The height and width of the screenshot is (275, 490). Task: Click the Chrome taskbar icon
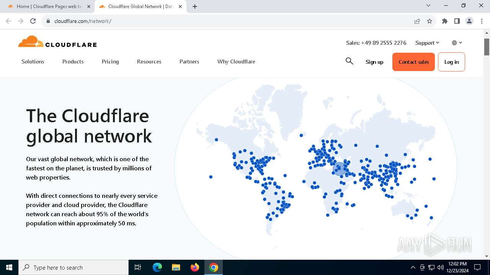(x=214, y=267)
